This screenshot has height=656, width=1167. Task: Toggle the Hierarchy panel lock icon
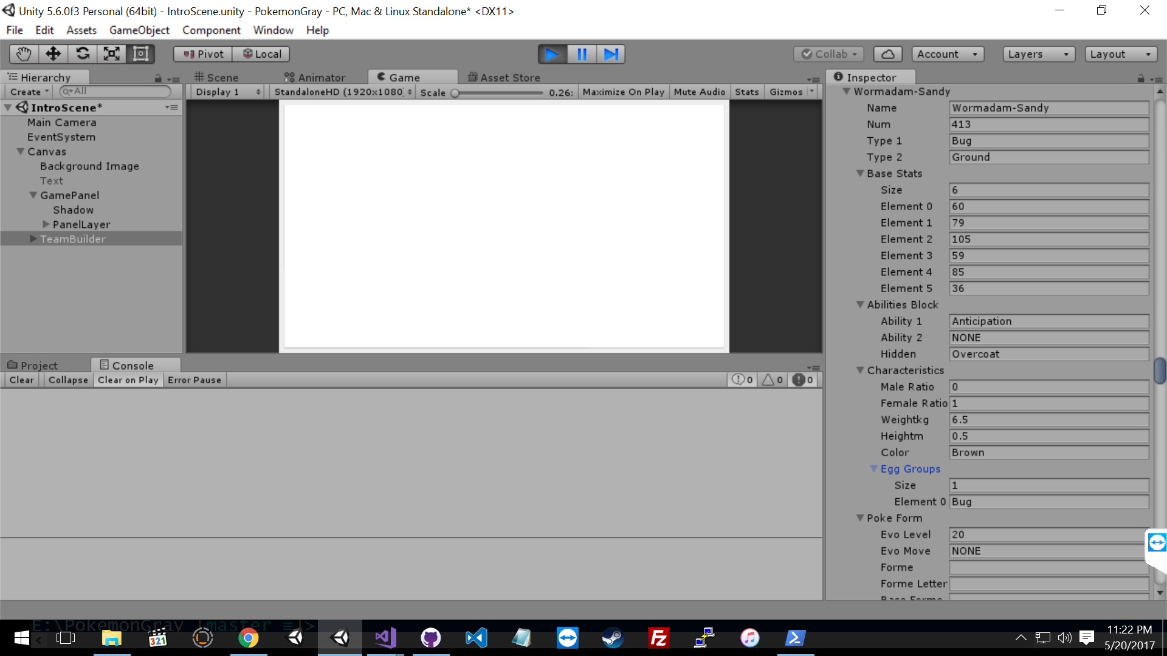tap(158, 78)
